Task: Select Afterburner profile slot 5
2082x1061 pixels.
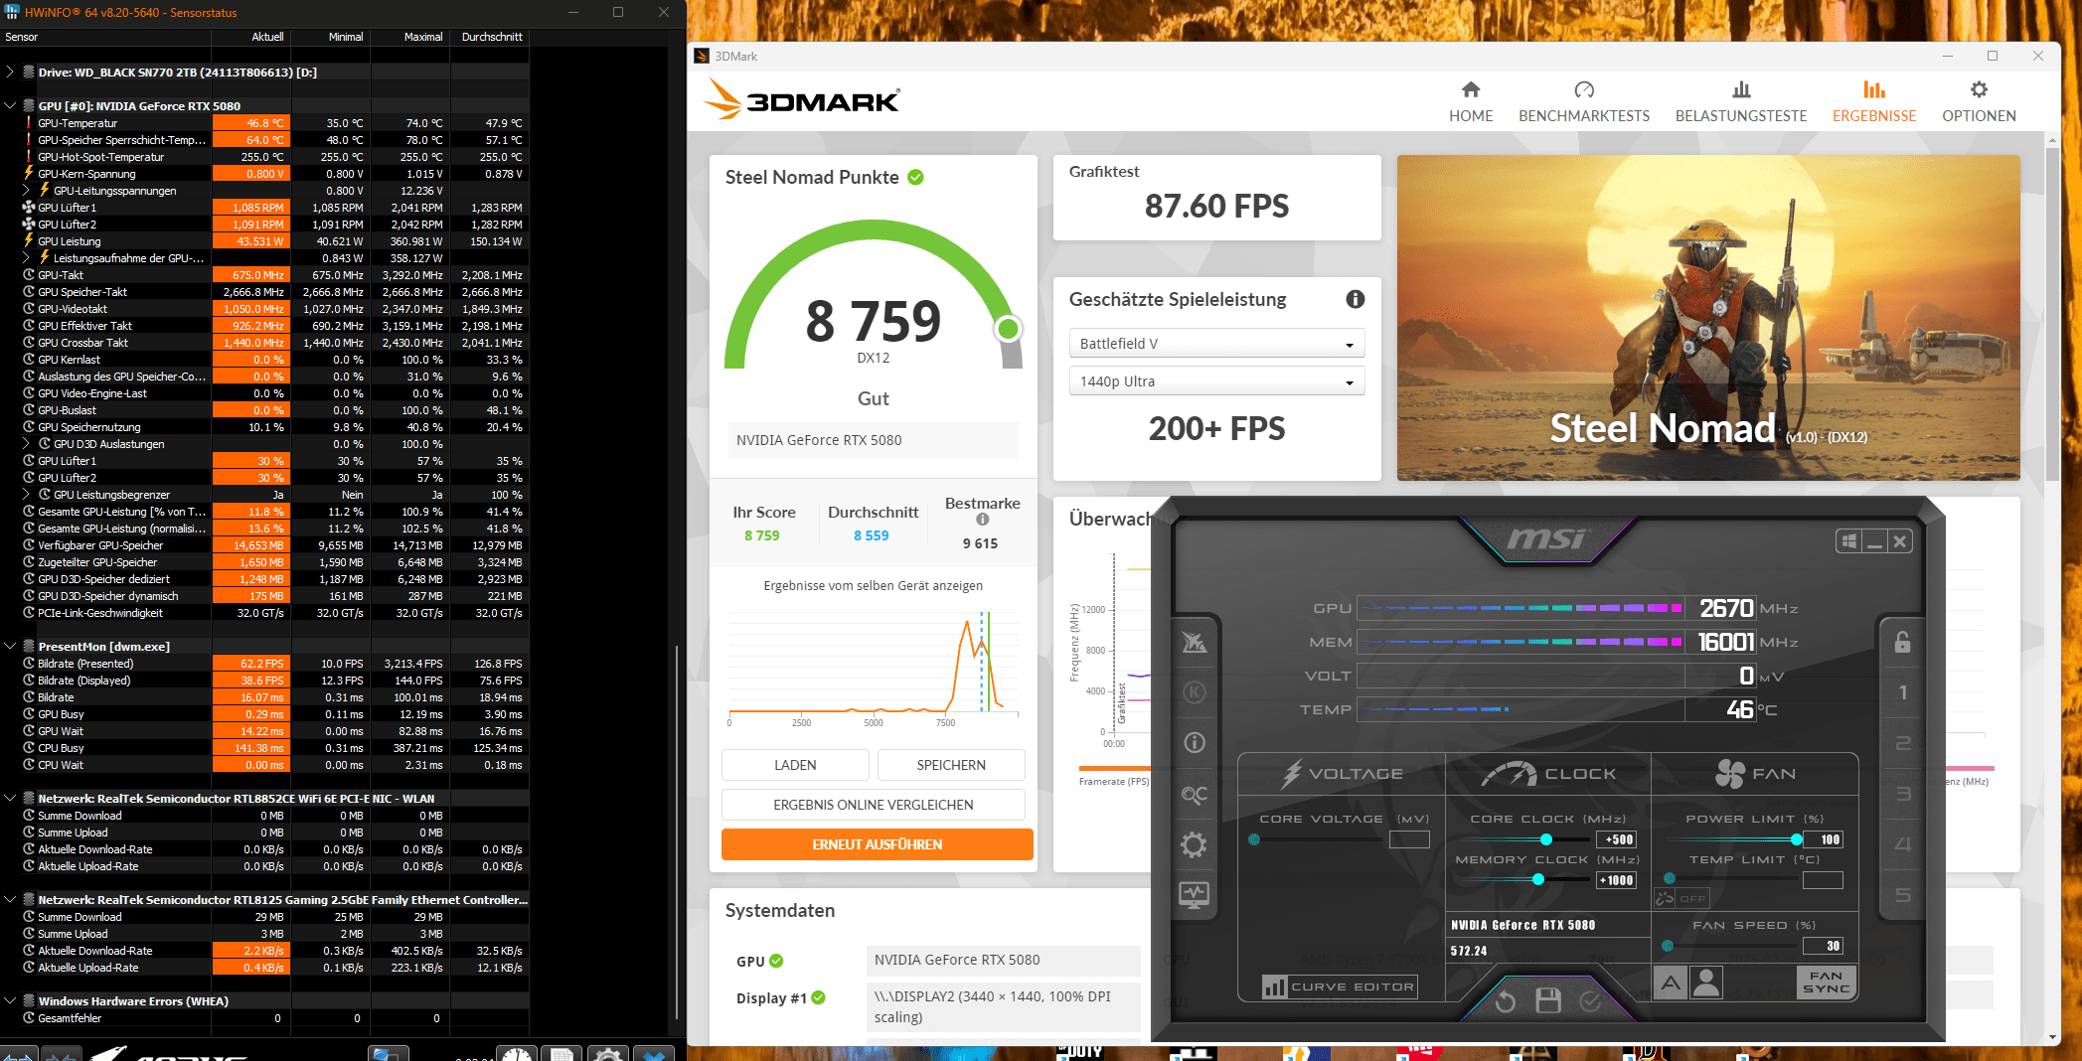Action: (x=1902, y=895)
